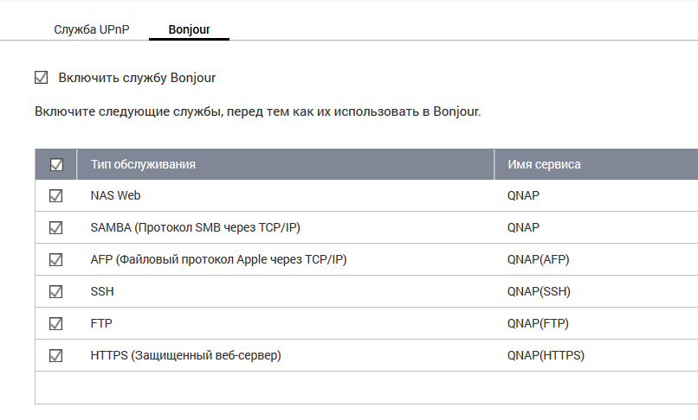Edit the QNAP(HTTPS) service name
This screenshot has height=420, width=698.
(x=546, y=355)
